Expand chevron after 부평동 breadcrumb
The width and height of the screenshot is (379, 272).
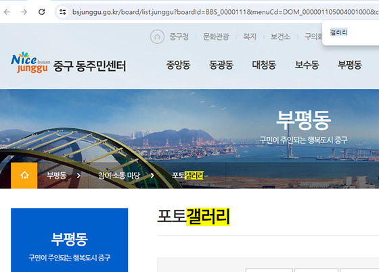[x=79, y=175]
